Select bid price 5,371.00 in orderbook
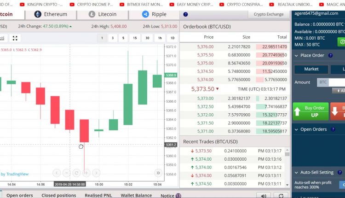 (205, 131)
